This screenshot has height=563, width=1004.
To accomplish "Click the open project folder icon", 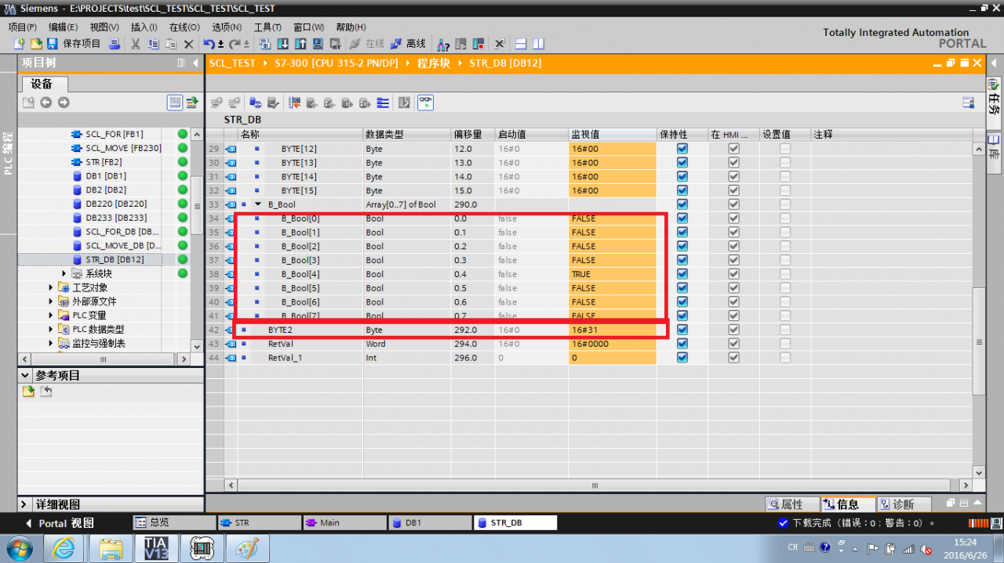I will 36,44.
